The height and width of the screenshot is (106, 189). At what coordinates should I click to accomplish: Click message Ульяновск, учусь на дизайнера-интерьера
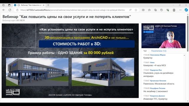tap(159, 74)
